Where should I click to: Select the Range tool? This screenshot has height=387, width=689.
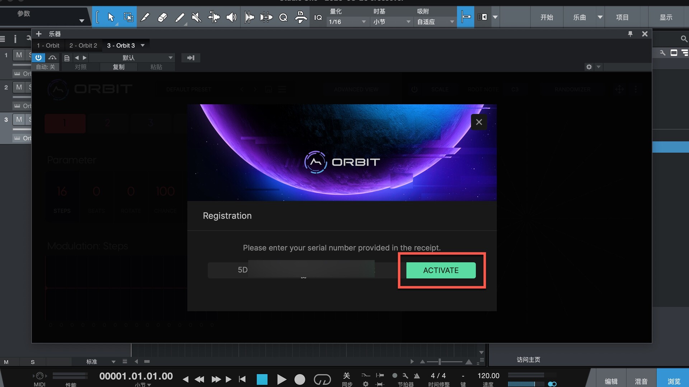(128, 17)
